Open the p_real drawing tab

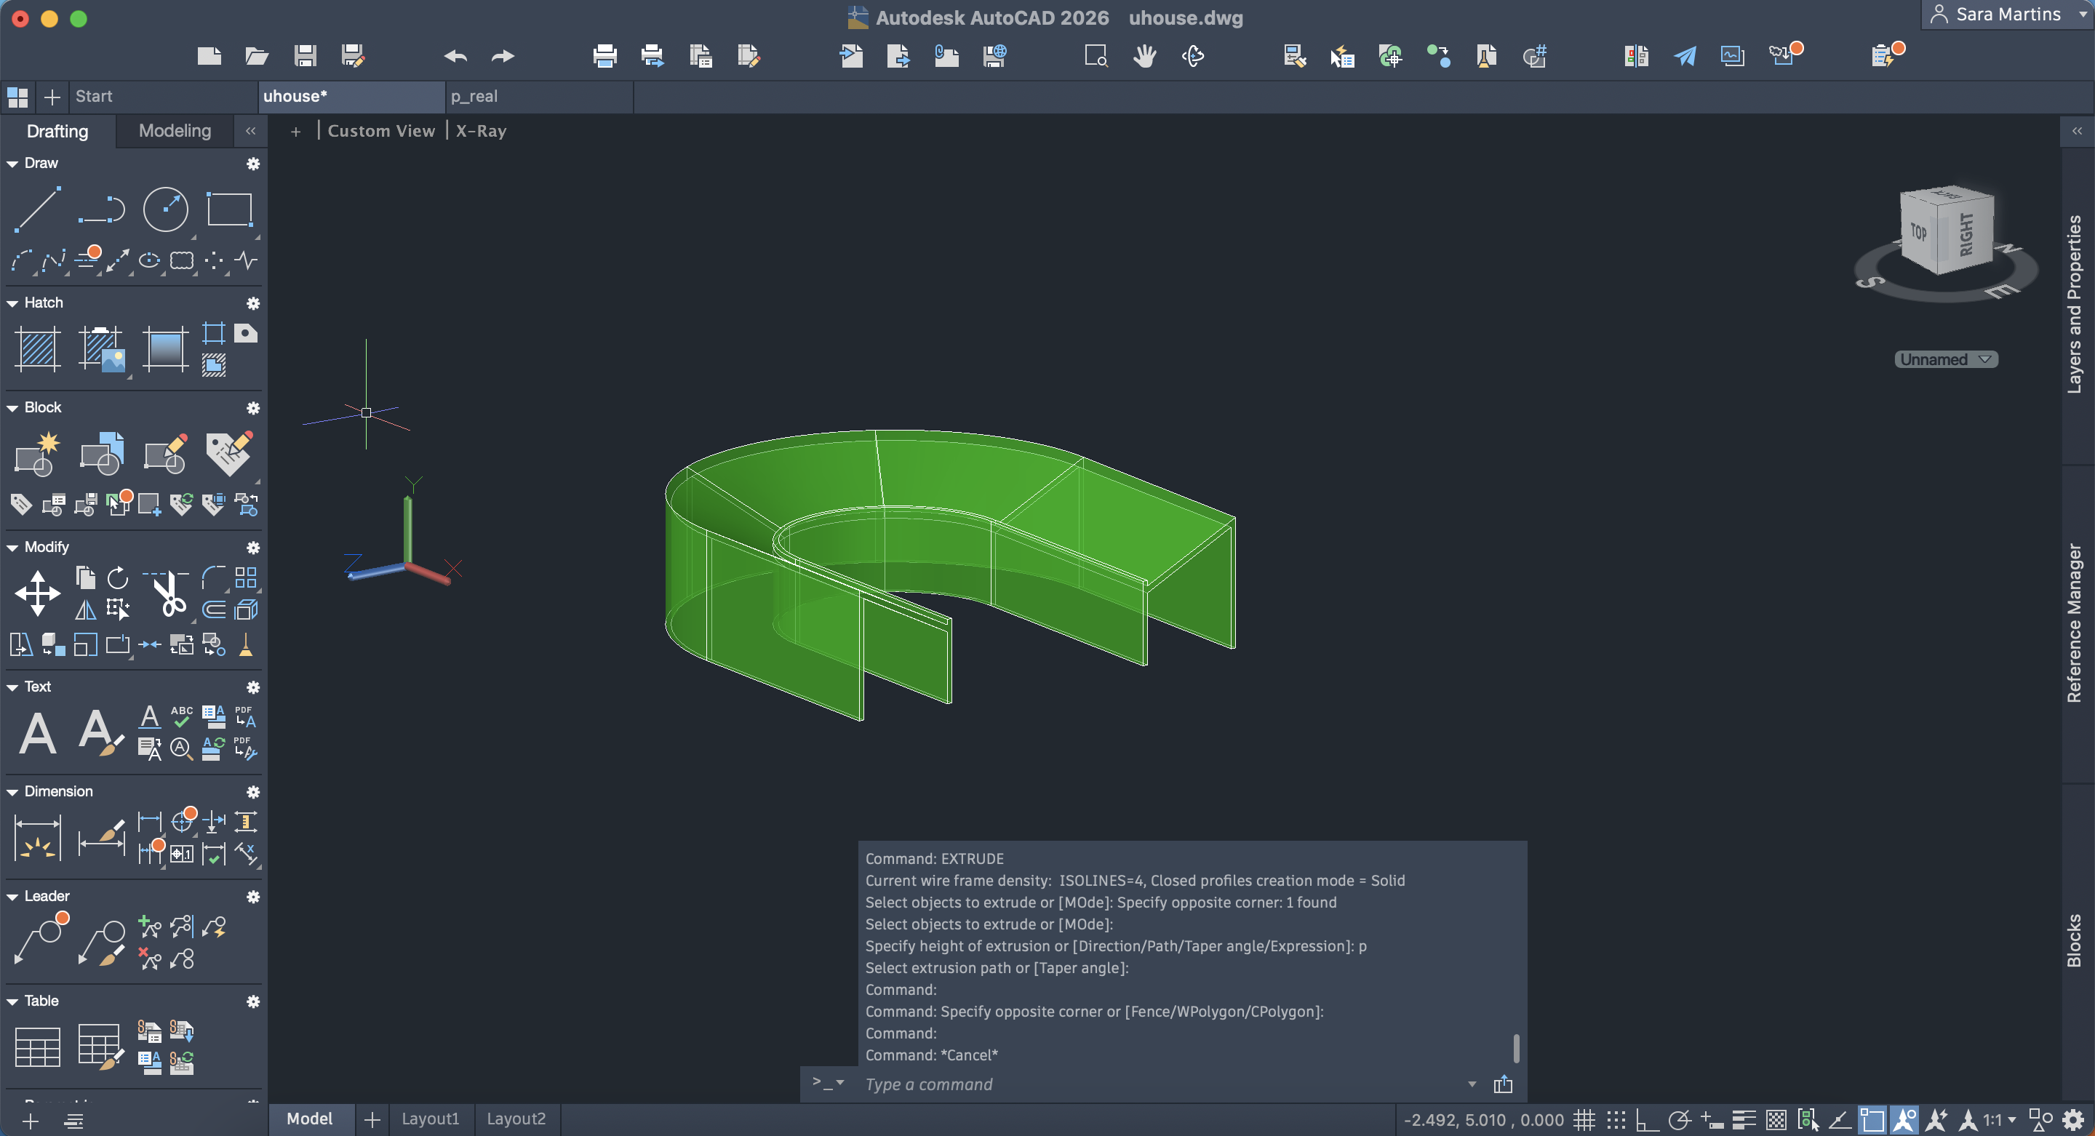(474, 96)
